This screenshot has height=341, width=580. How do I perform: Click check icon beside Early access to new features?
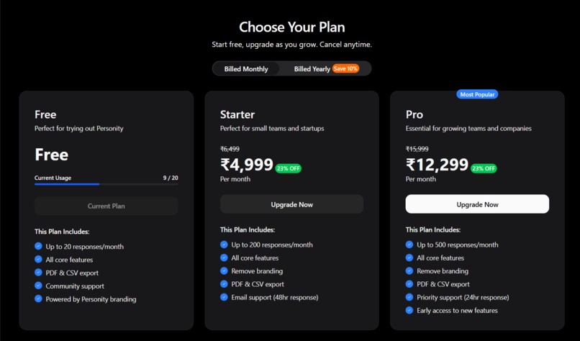point(409,310)
